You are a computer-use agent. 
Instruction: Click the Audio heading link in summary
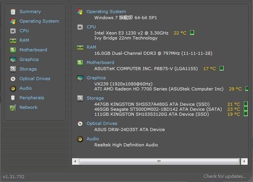pos(93,139)
